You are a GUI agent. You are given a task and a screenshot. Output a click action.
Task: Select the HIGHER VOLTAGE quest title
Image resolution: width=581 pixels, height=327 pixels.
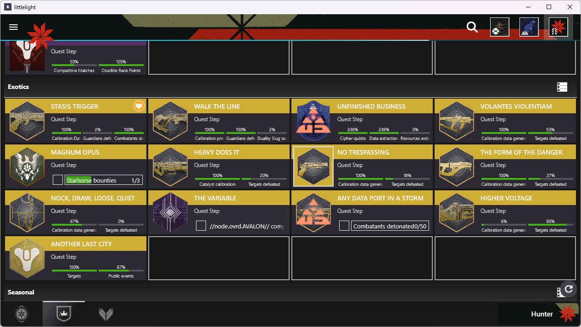pos(507,198)
